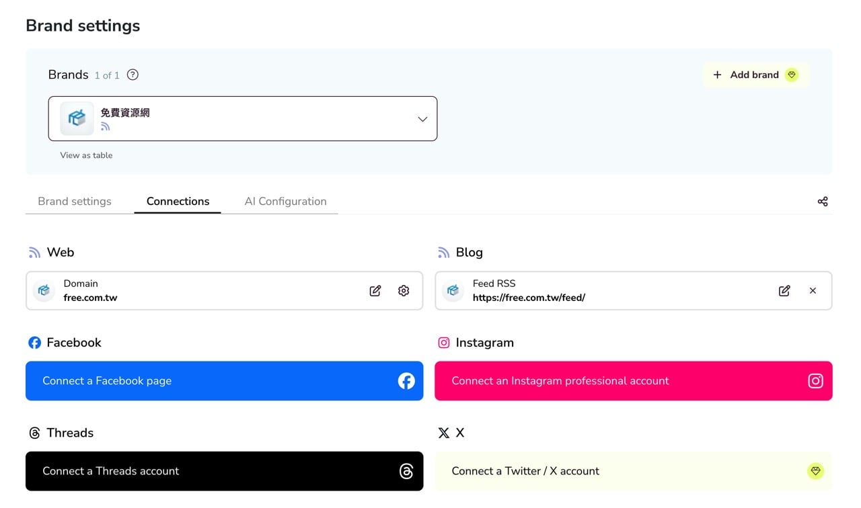Connect a Facebook page
861x508 pixels.
[225, 381]
